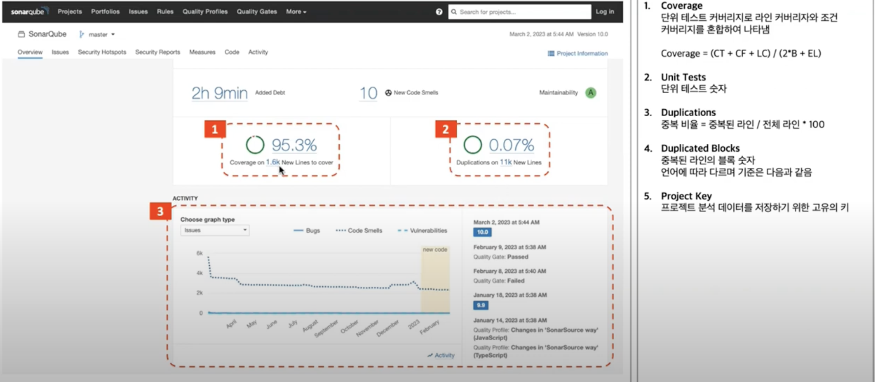The height and width of the screenshot is (382, 875).
Task: Expand the More menu in header
Action: click(296, 12)
